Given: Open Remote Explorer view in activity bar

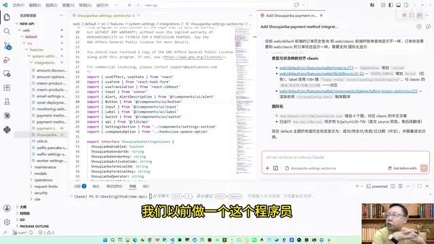Looking at the screenshot, I should (x=7, y=74).
